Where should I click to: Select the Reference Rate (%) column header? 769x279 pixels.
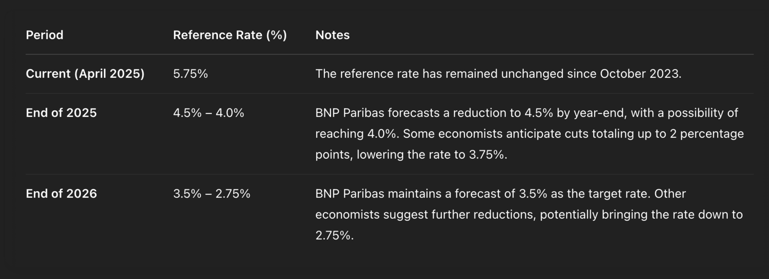[x=230, y=35]
